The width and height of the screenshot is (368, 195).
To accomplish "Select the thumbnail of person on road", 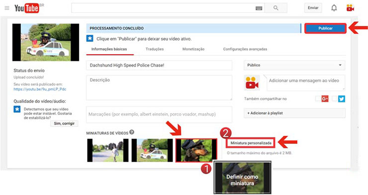I will pyautogui.click(x=108, y=150).
